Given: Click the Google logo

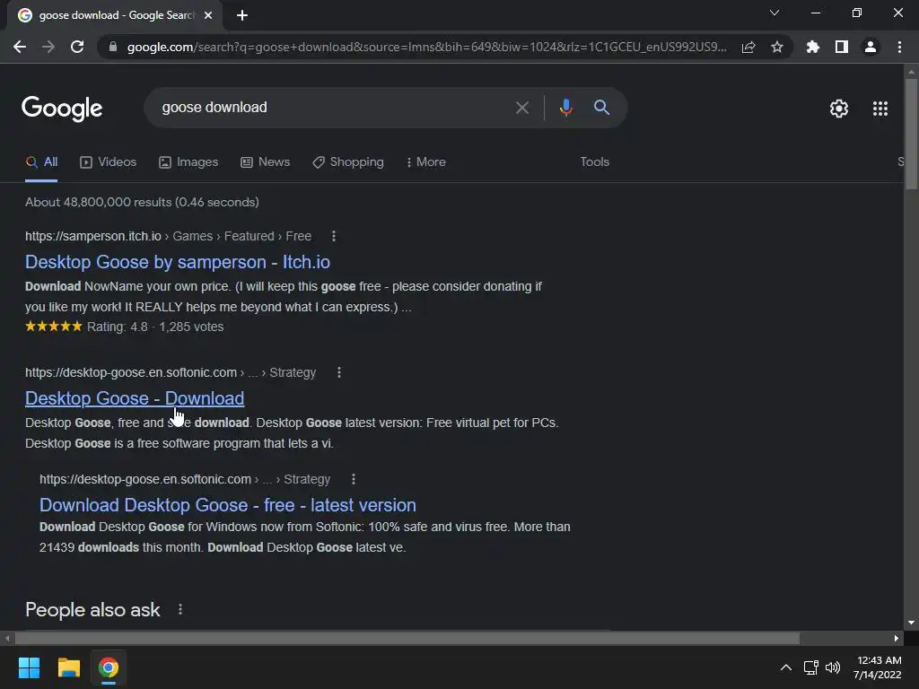Looking at the screenshot, I should point(62,108).
